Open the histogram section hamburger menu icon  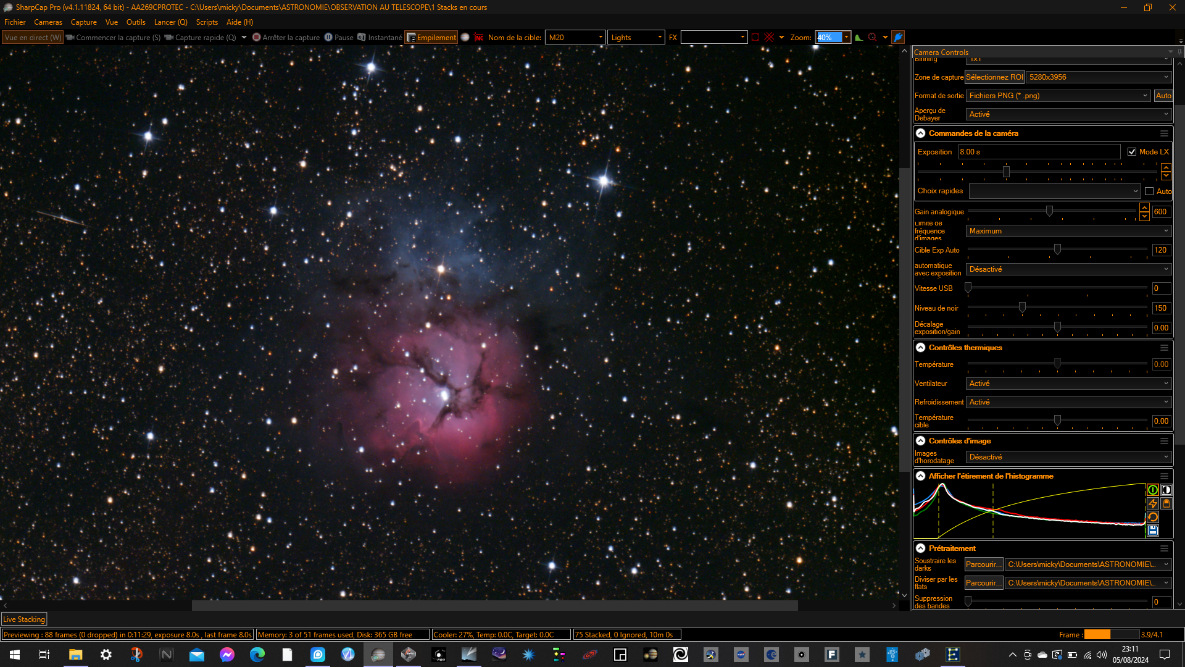point(1164,476)
